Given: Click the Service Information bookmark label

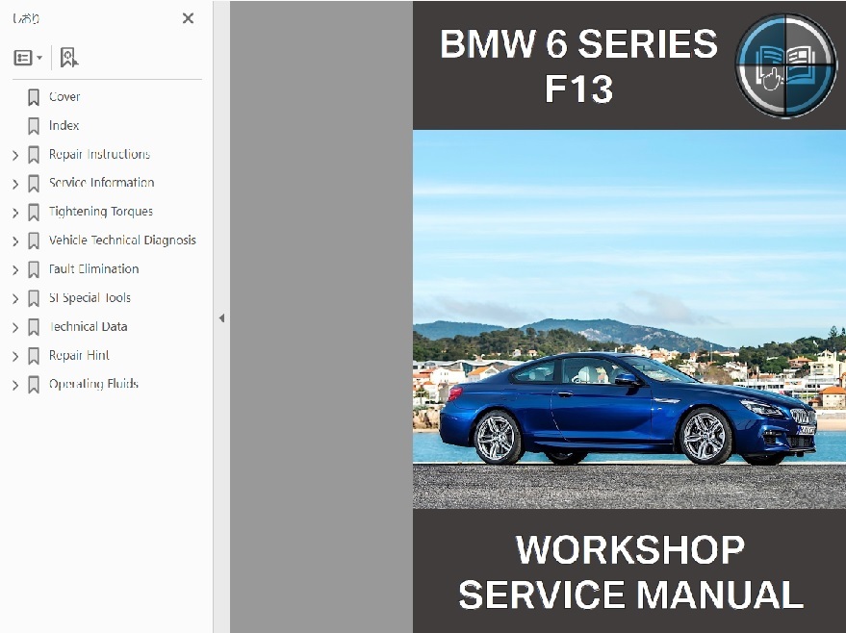Looking at the screenshot, I should tap(101, 183).
